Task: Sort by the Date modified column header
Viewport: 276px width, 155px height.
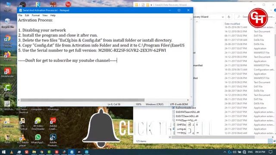Action: click(232, 24)
